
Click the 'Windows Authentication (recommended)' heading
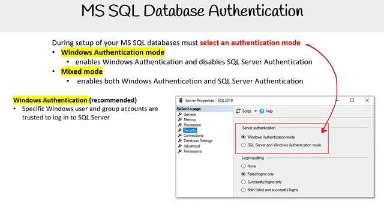[75, 100]
